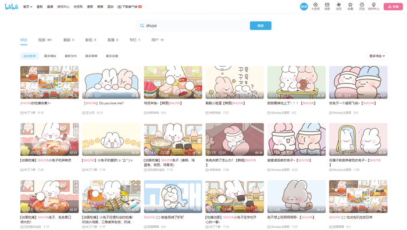The width and height of the screenshot is (407, 230).
Task: Open the 创作中心 lightbulb icon
Action: pos(373,6)
